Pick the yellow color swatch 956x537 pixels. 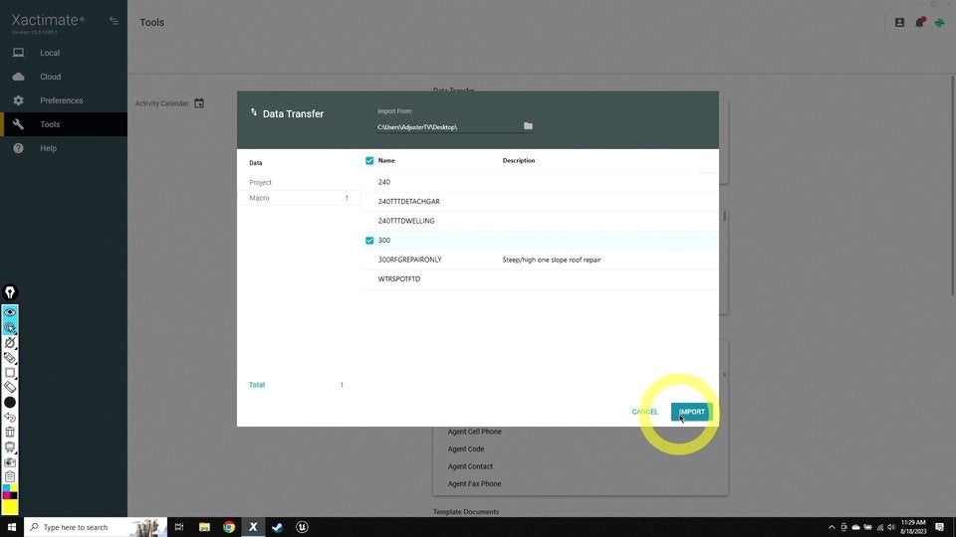point(10,507)
